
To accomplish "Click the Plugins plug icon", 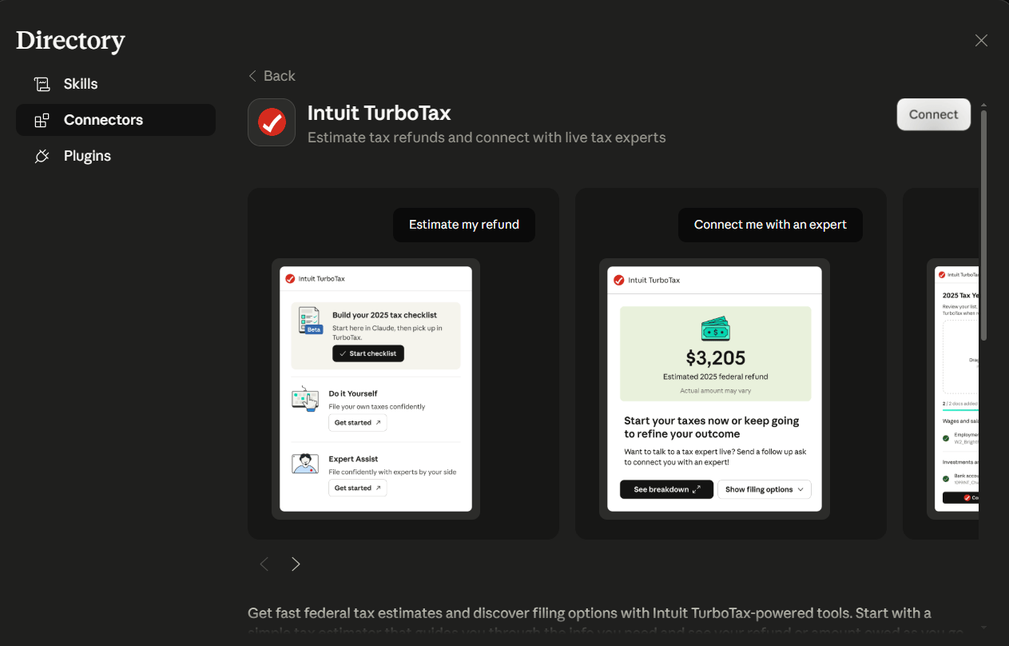I will [42, 156].
